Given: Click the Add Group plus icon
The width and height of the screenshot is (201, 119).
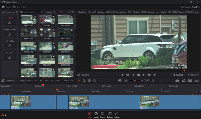Looking at the screenshot, I should pyautogui.click(x=13, y=12).
